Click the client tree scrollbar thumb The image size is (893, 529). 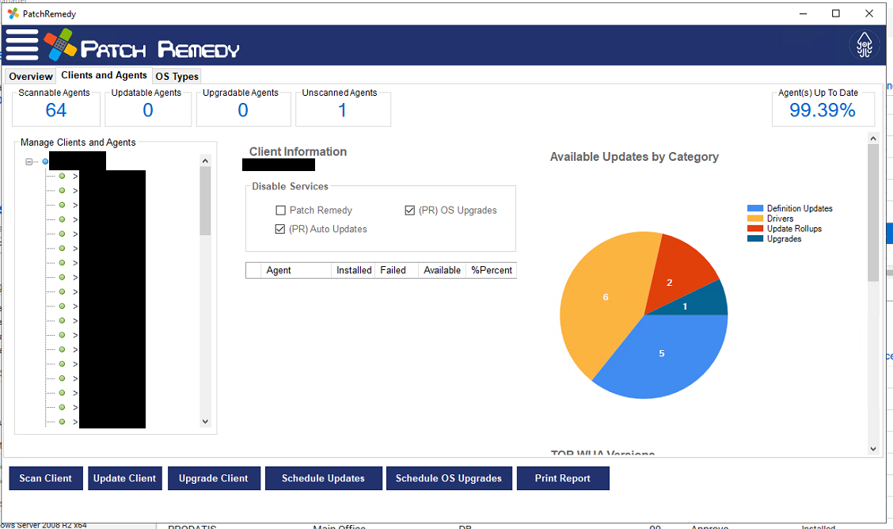coord(205,200)
